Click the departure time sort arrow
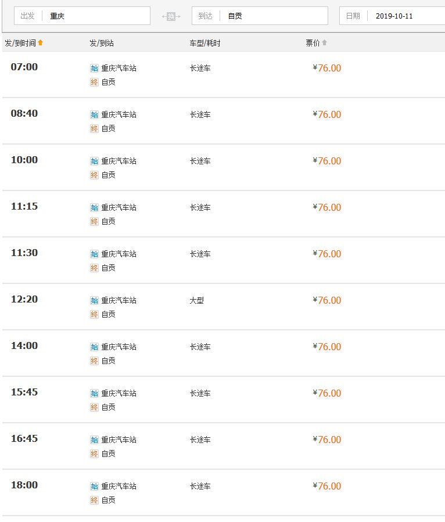 [41, 43]
